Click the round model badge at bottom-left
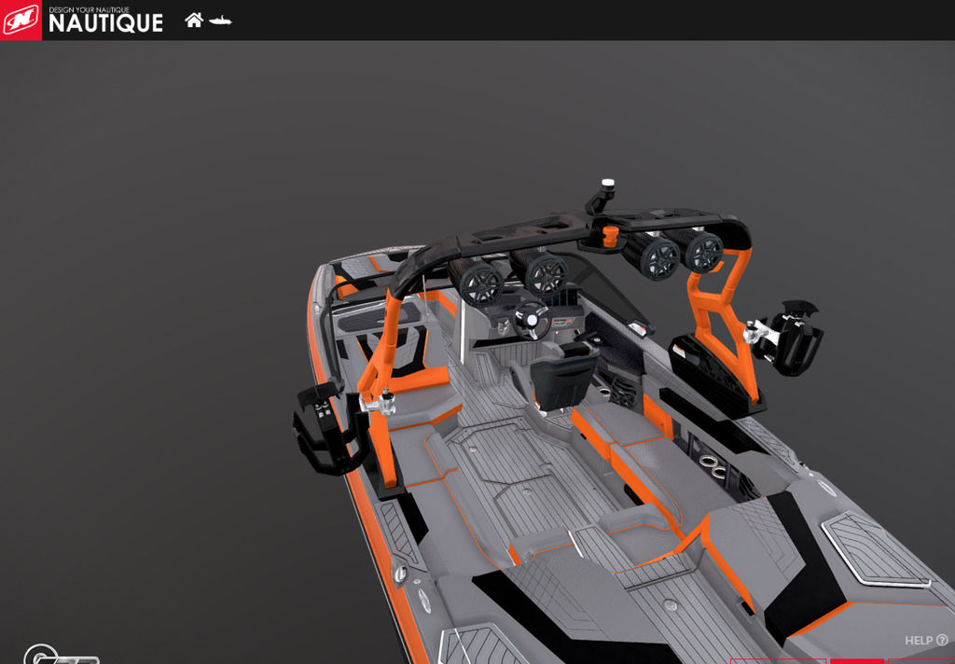The image size is (955, 664). tap(41, 656)
